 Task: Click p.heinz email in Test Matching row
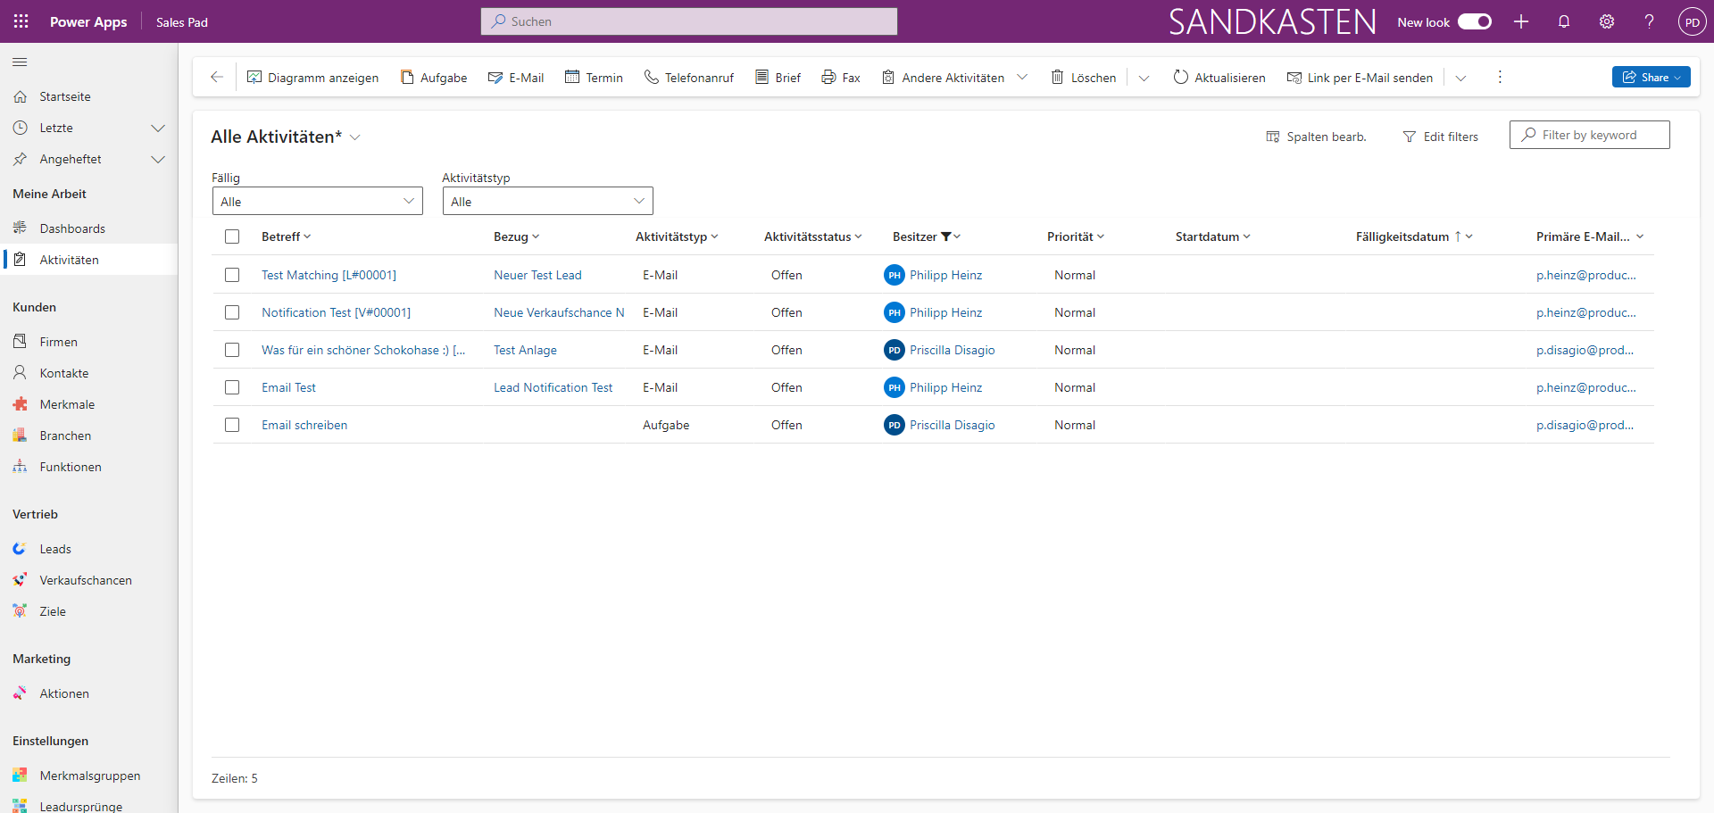coord(1585,275)
